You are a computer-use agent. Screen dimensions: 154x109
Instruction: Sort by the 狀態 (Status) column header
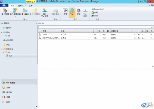click(x=75, y=31)
